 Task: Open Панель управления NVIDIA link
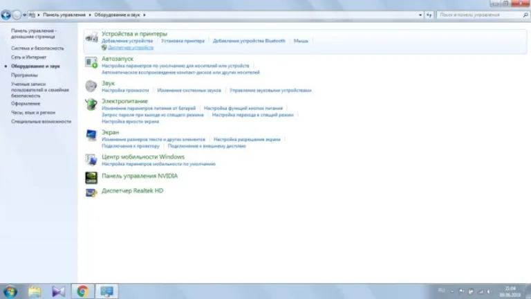140,176
